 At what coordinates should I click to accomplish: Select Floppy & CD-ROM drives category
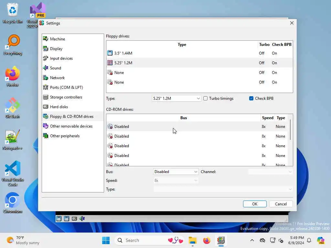(73, 117)
